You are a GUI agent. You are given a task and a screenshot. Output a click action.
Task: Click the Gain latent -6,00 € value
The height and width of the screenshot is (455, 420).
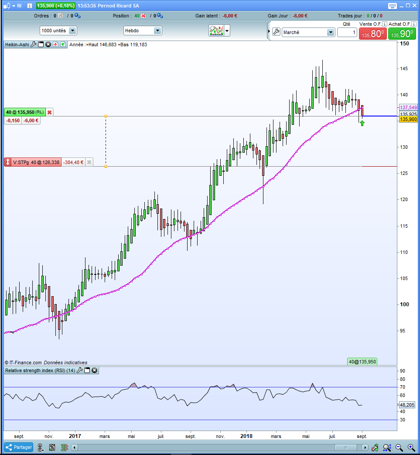coord(230,16)
